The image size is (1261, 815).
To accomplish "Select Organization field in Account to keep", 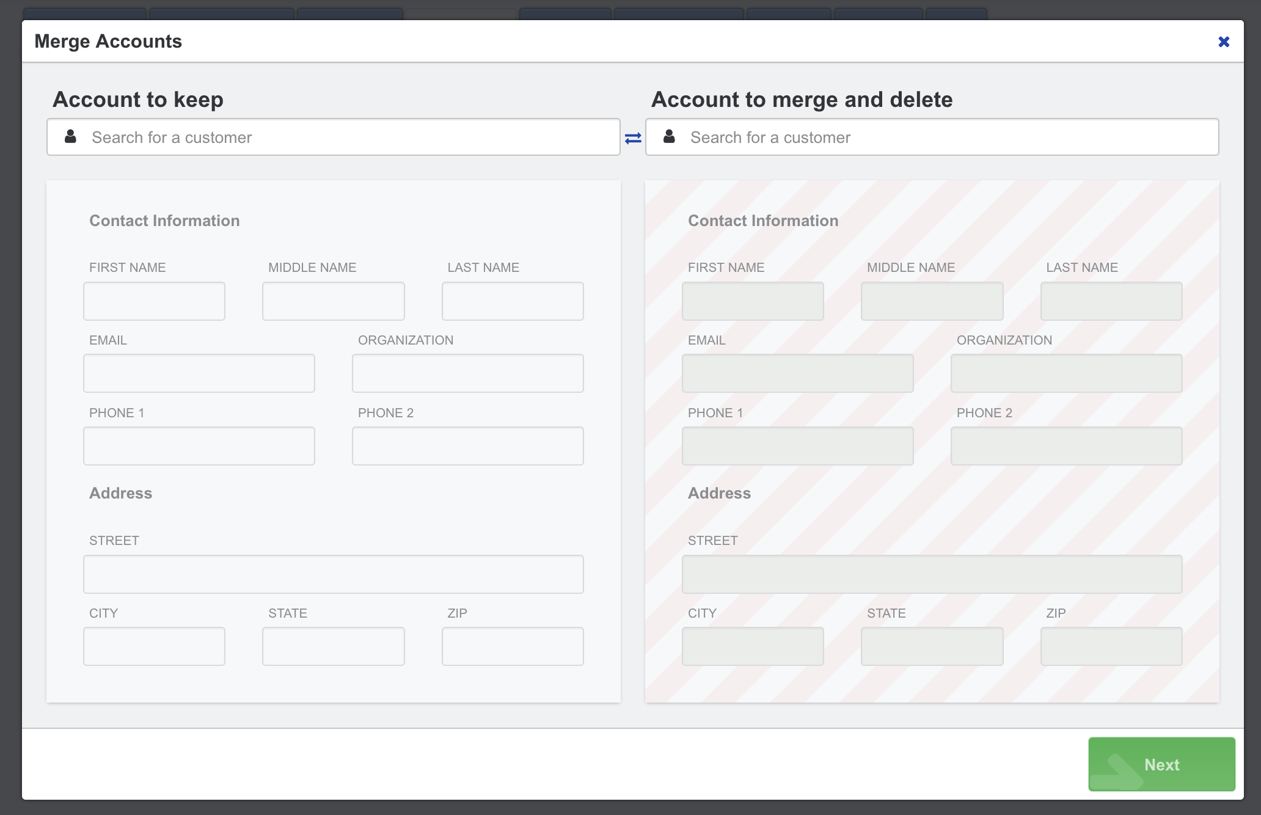I will [468, 373].
